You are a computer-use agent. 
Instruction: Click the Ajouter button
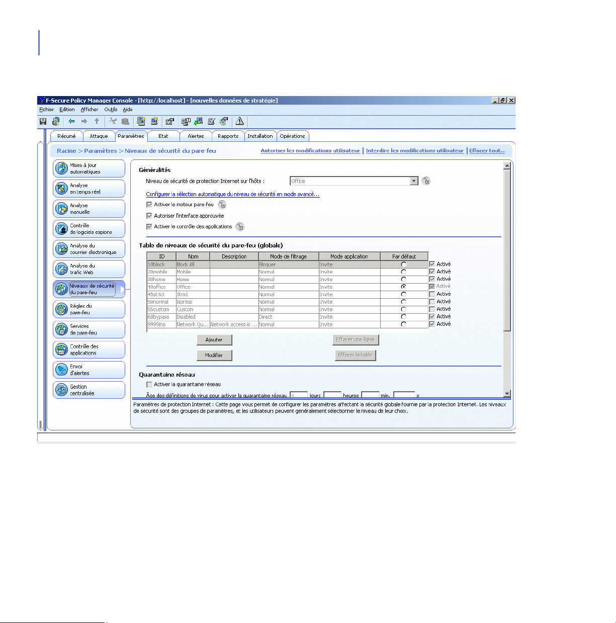214,340
